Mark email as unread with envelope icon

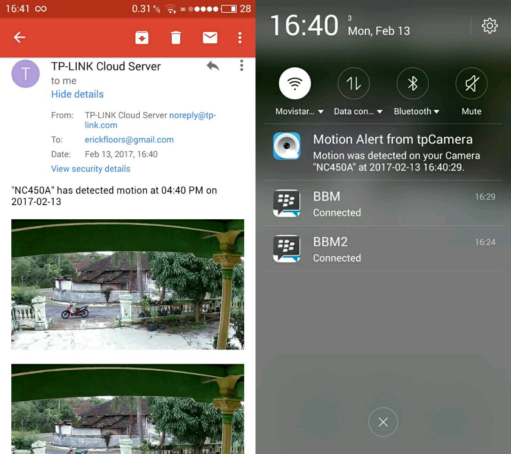coord(210,38)
